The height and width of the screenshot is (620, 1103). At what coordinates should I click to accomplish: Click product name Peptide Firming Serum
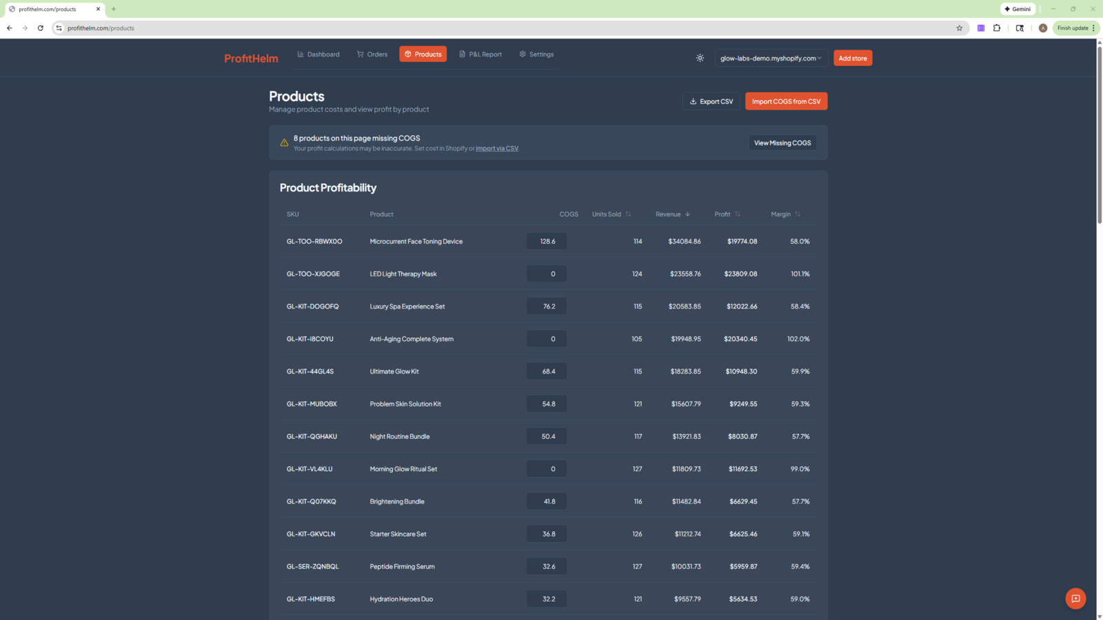pos(402,566)
